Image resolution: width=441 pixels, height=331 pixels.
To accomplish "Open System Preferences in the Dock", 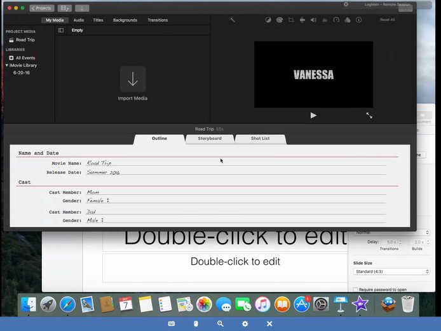I will (x=321, y=304).
